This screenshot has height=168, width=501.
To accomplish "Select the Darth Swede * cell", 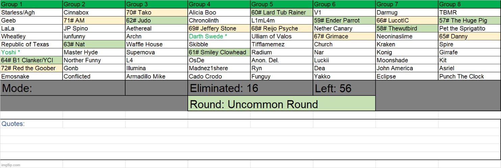I will click(219, 36).
